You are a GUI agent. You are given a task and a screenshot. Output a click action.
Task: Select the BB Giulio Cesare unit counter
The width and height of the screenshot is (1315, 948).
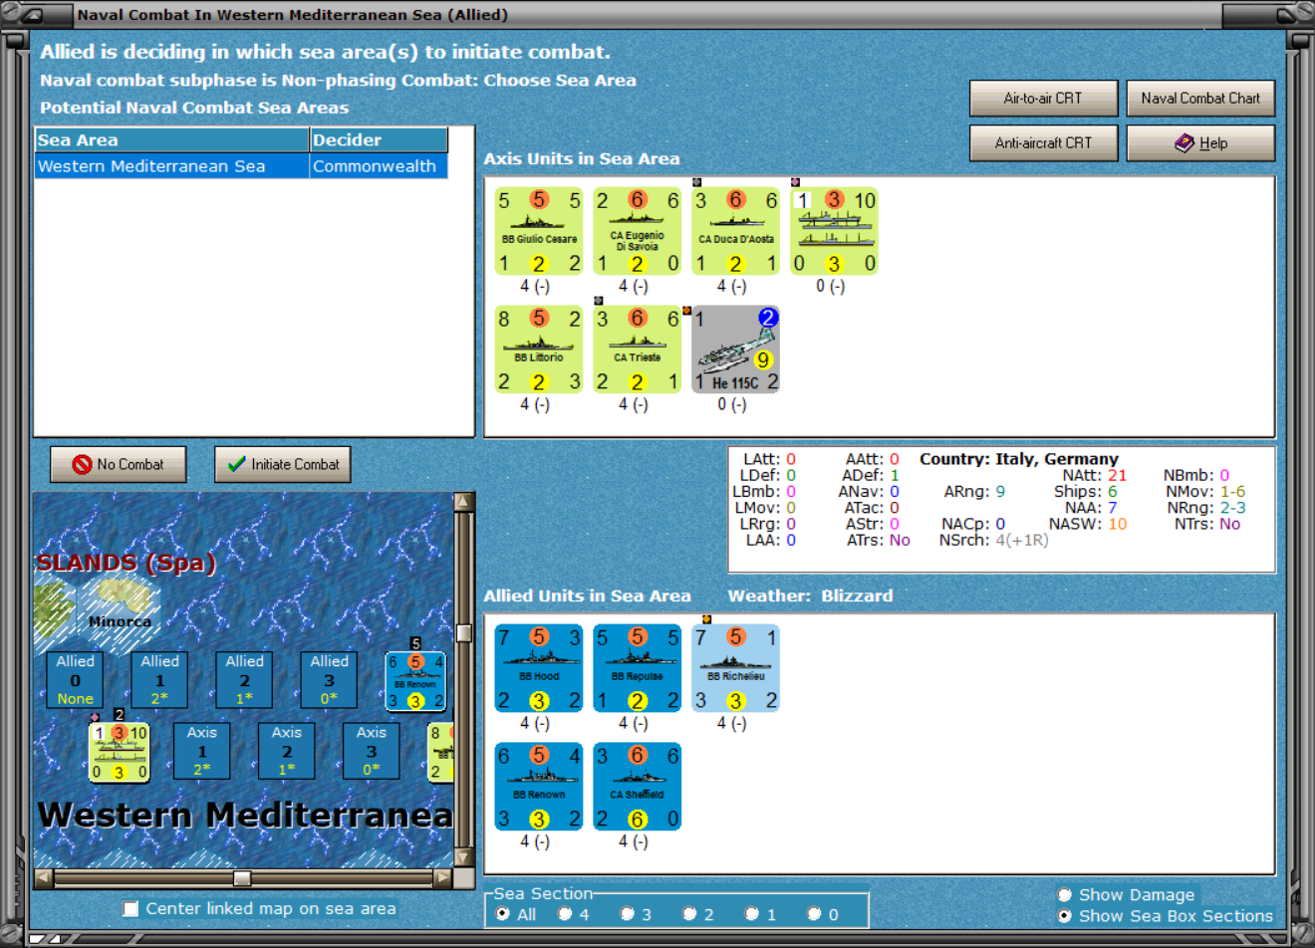click(539, 231)
